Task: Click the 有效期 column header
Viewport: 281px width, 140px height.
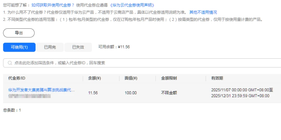Action: [217, 78]
